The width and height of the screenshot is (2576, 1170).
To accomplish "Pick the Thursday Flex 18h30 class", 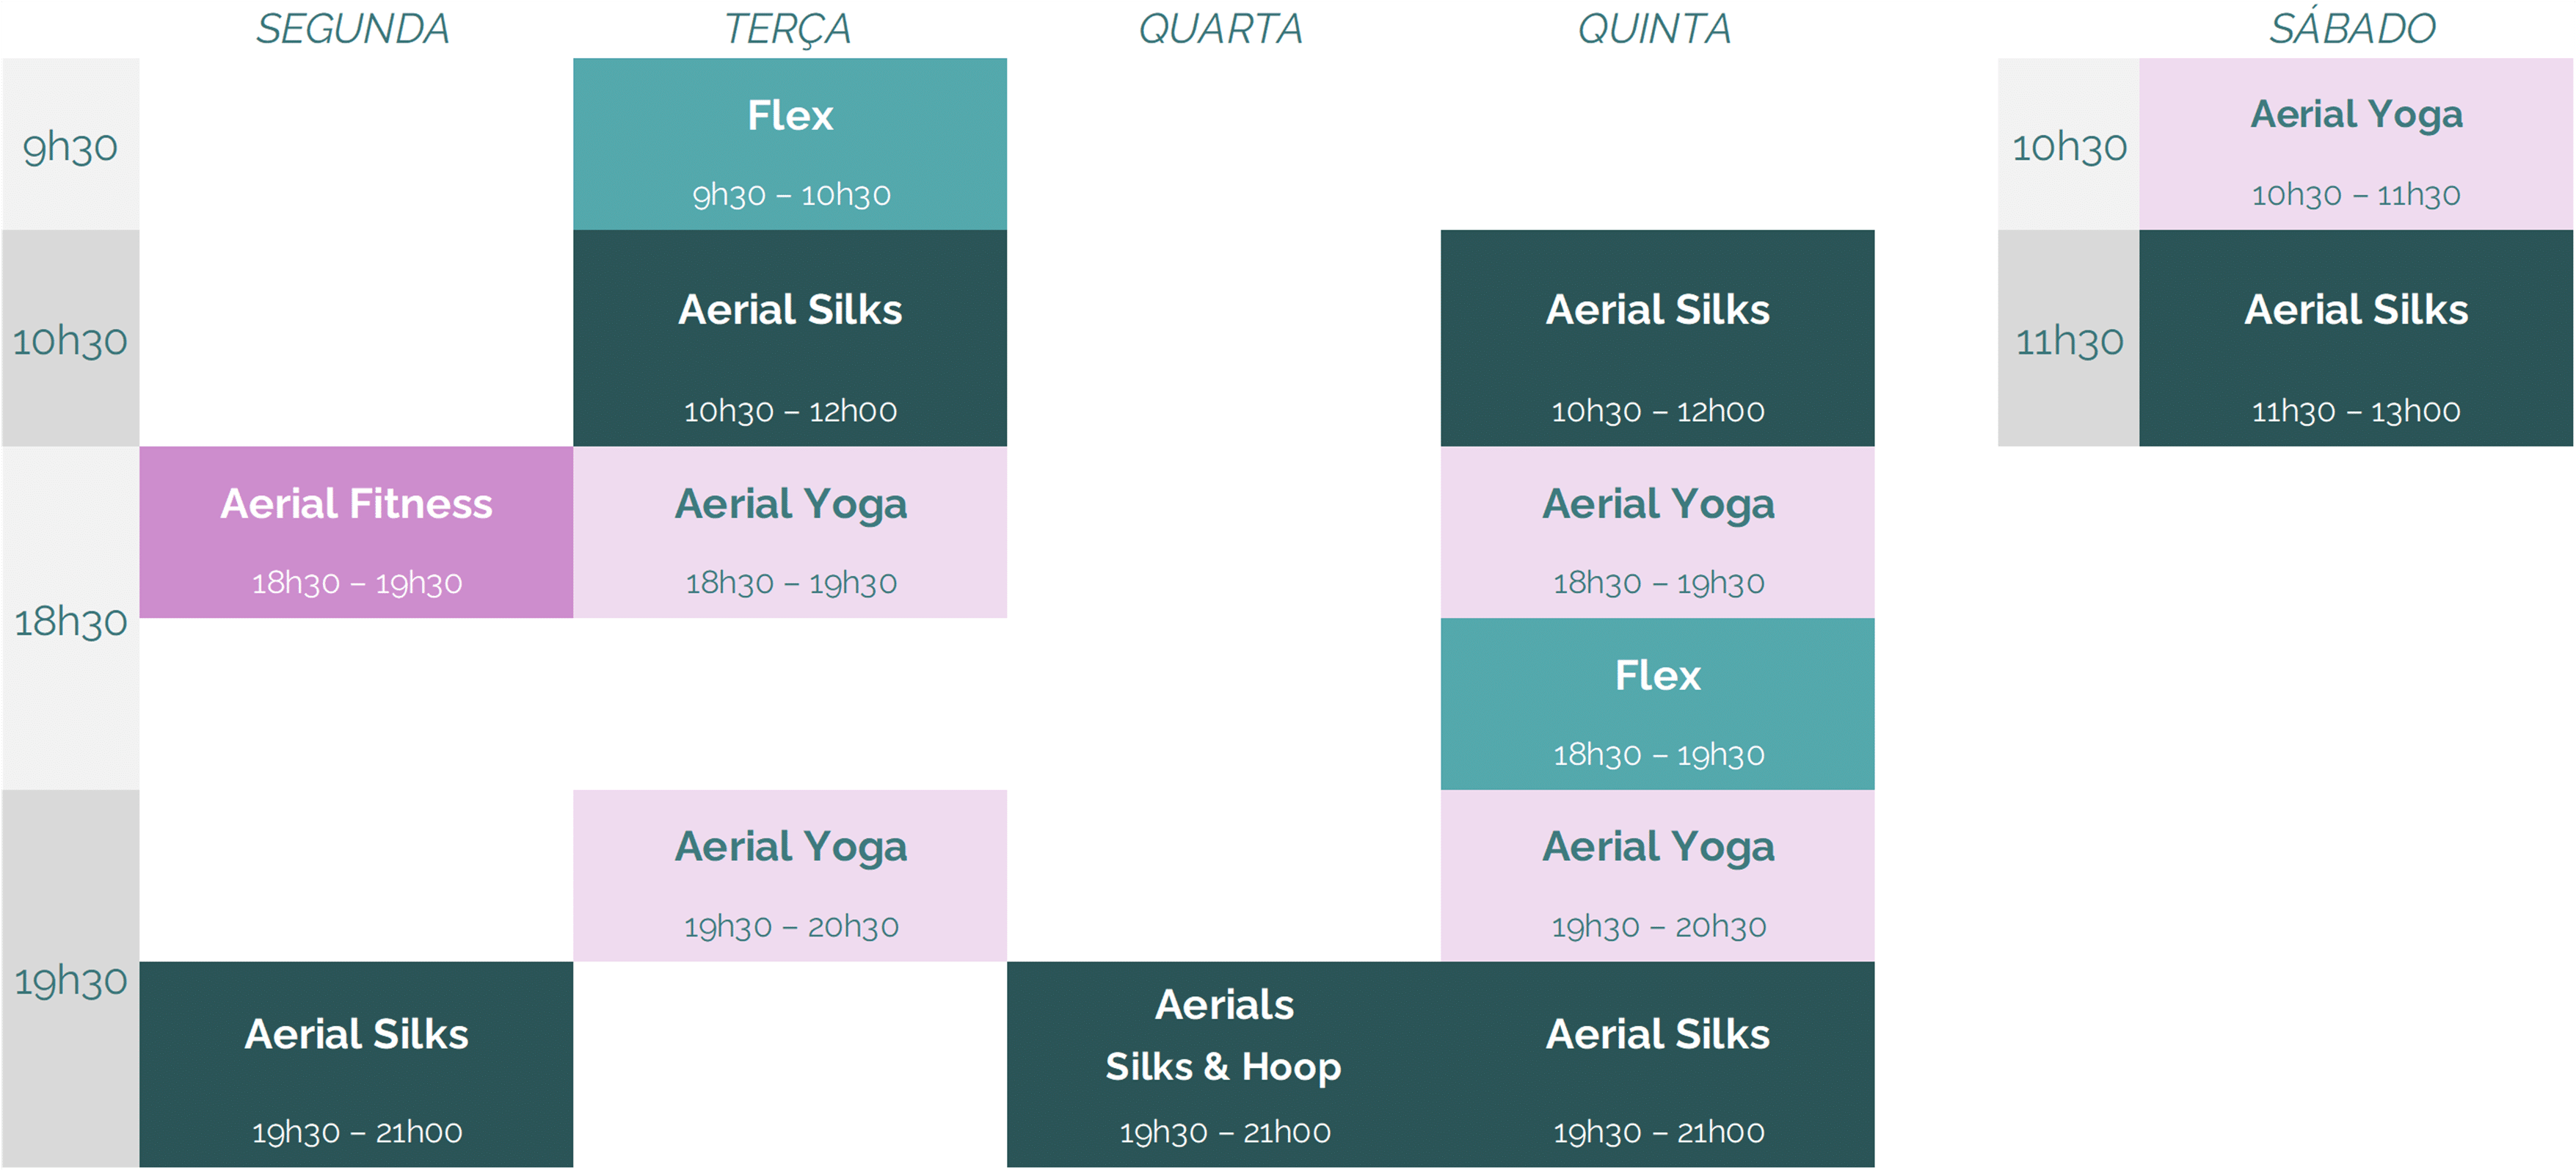I will [x=1657, y=704].
